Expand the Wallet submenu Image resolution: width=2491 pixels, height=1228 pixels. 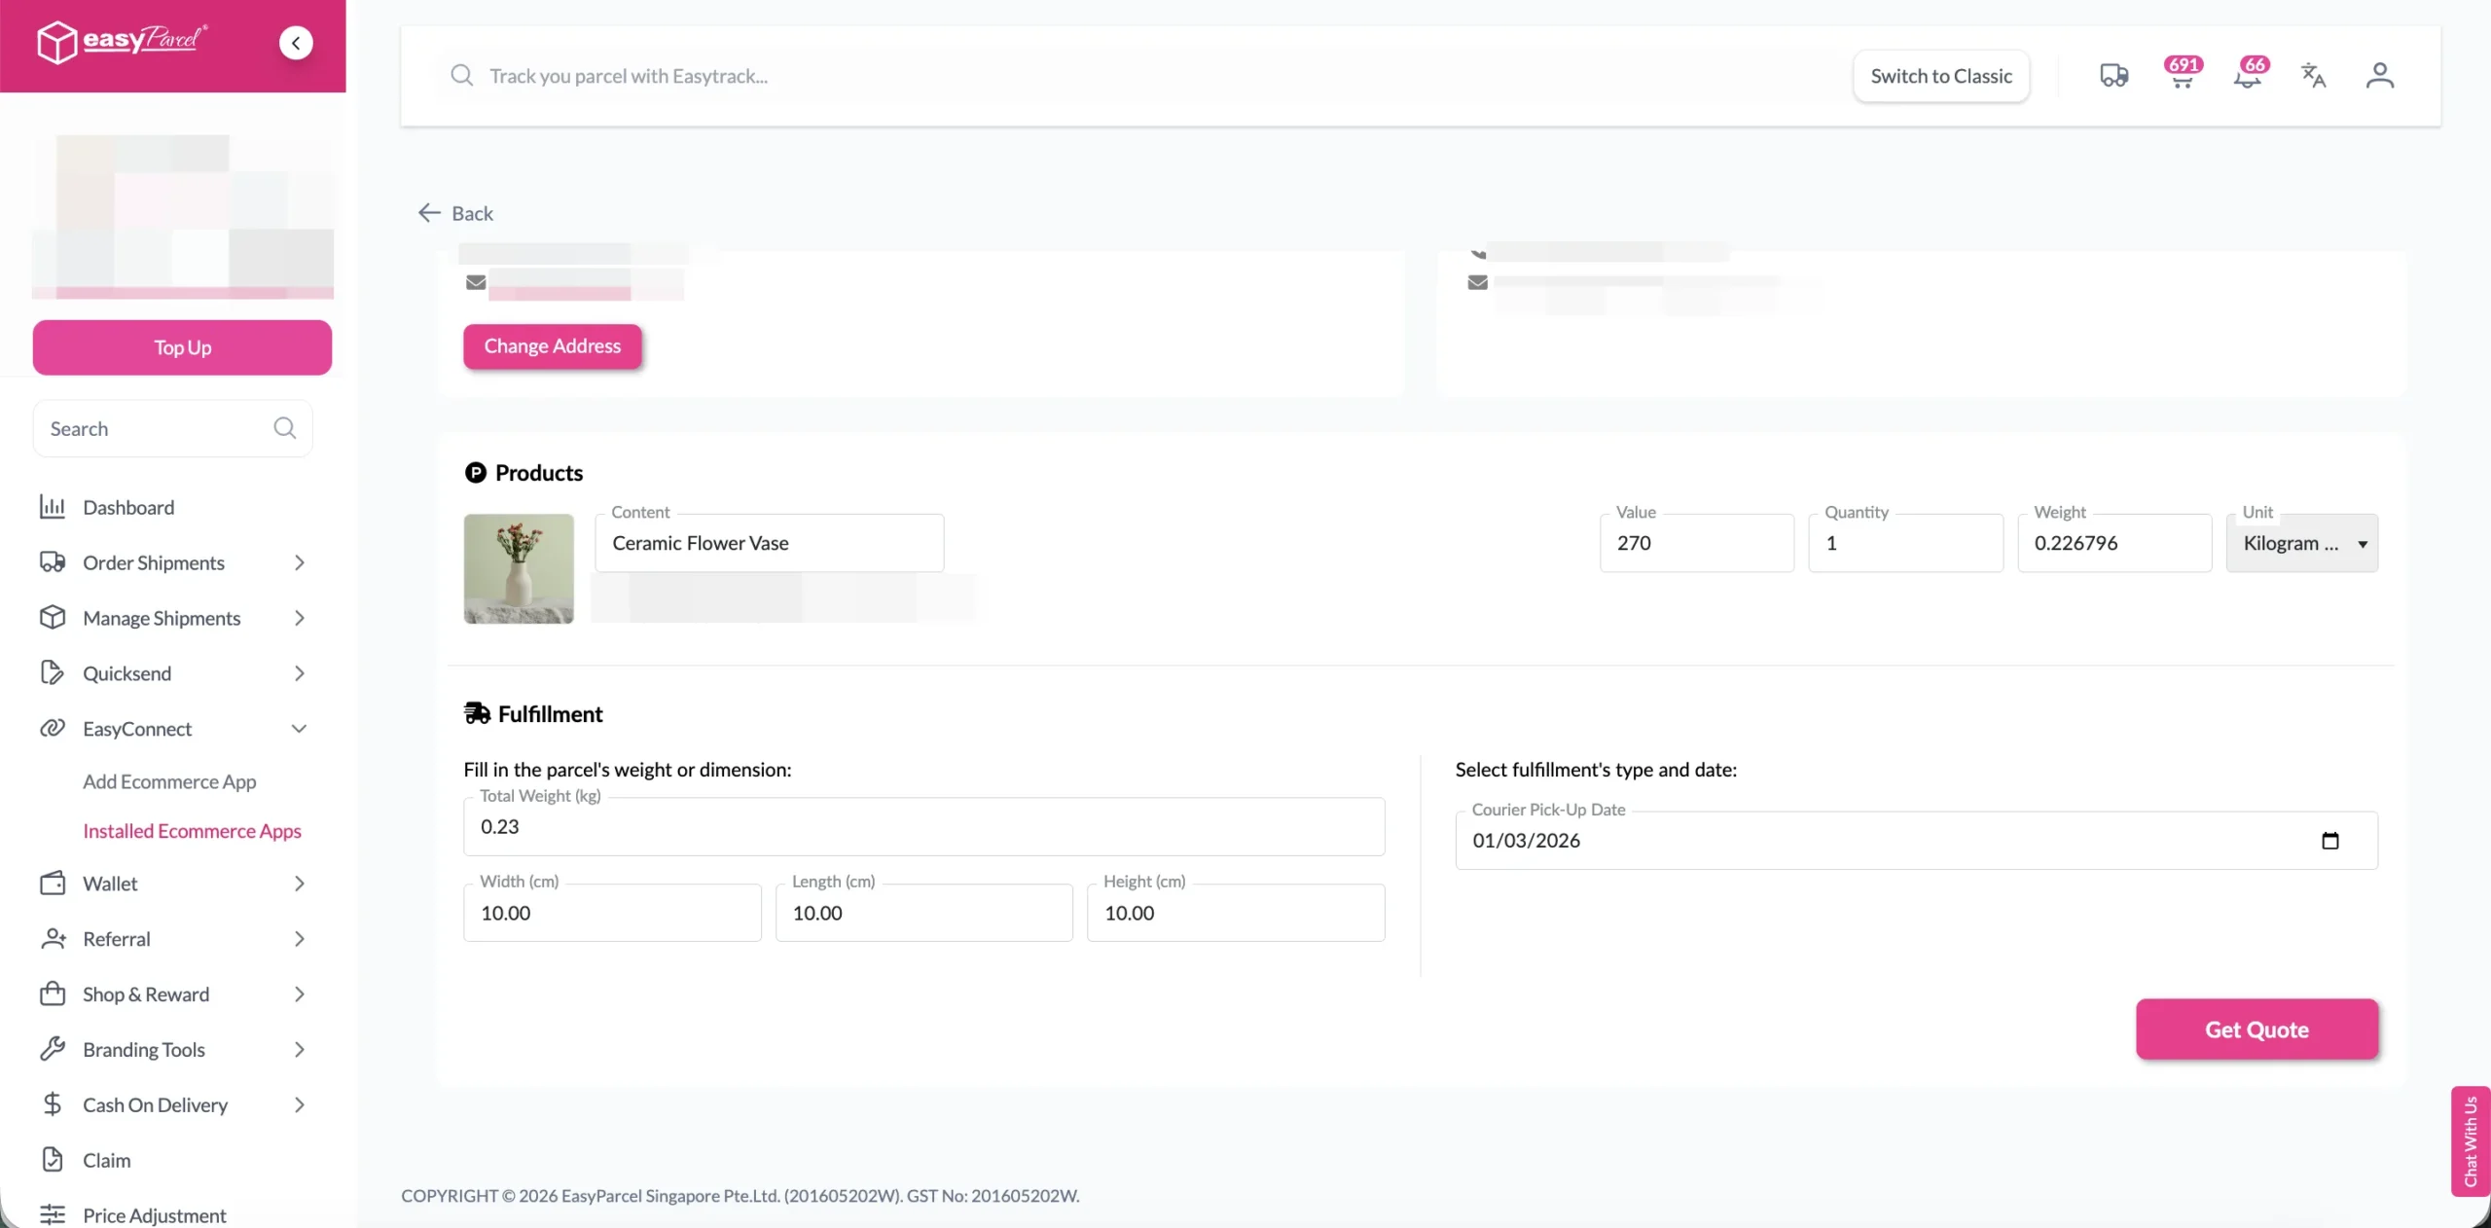pos(299,884)
